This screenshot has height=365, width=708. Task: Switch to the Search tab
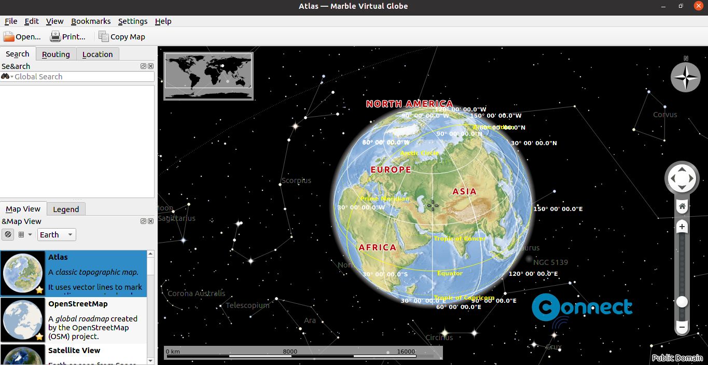(18, 54)
